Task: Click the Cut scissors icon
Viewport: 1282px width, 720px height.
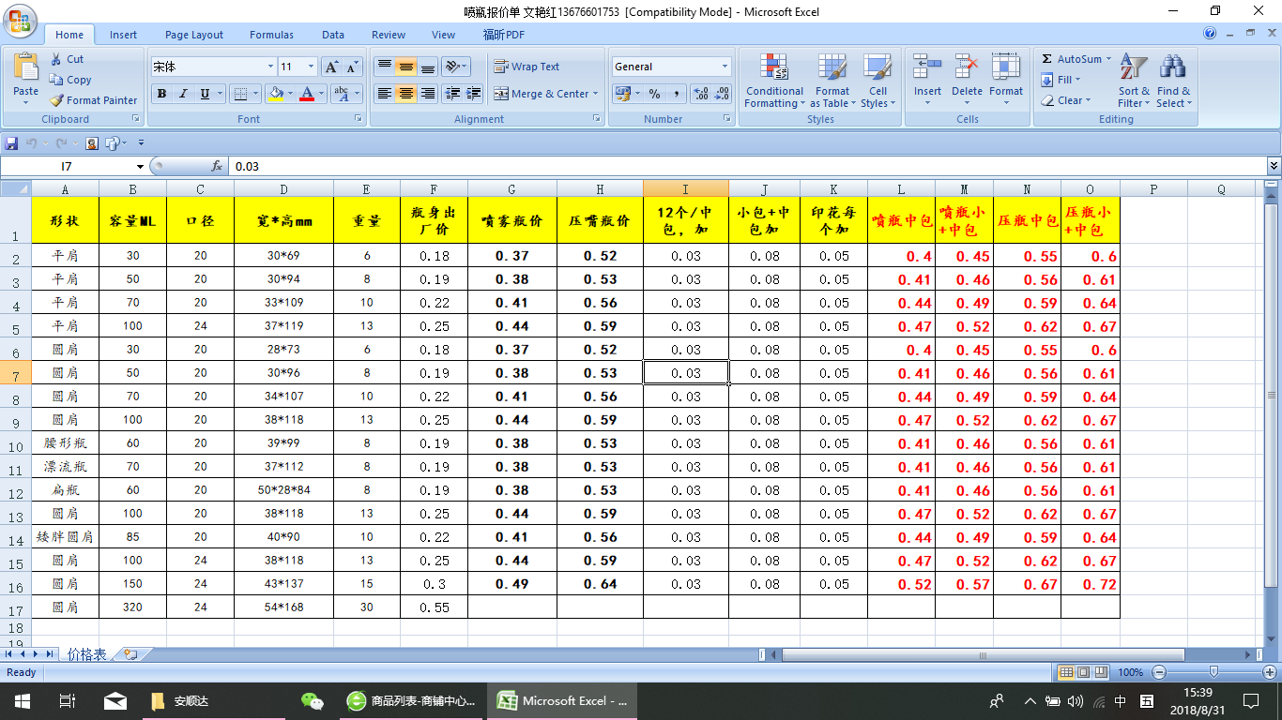Action: pos(56,59)
